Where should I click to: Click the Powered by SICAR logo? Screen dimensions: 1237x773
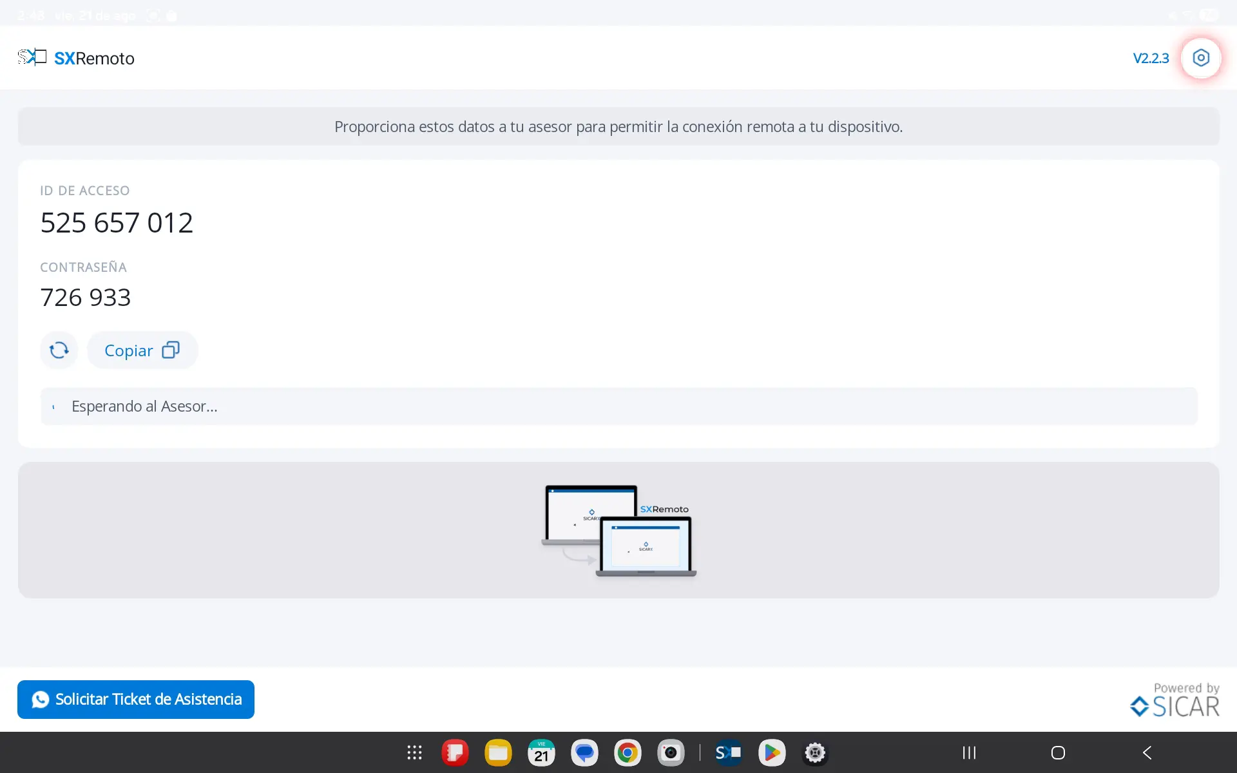pos(1175,700)
